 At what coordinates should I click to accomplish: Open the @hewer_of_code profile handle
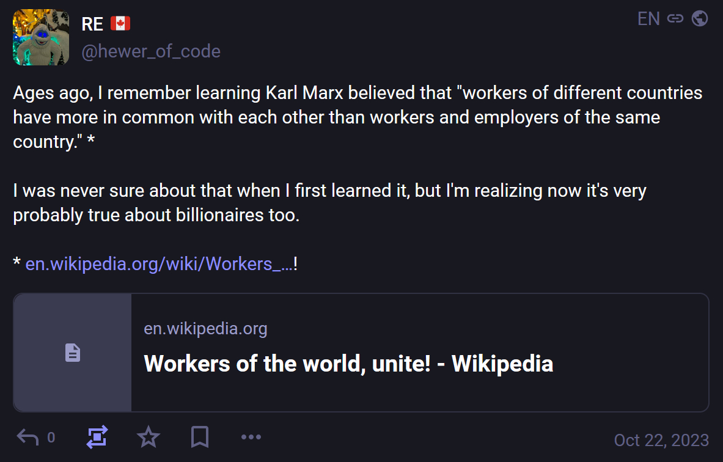tap(151, 51)
